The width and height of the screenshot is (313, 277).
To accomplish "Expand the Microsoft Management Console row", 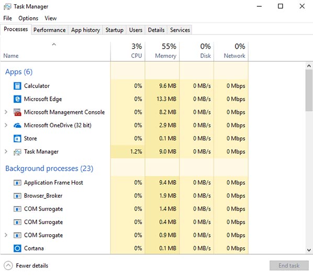I will click(6, 112).
